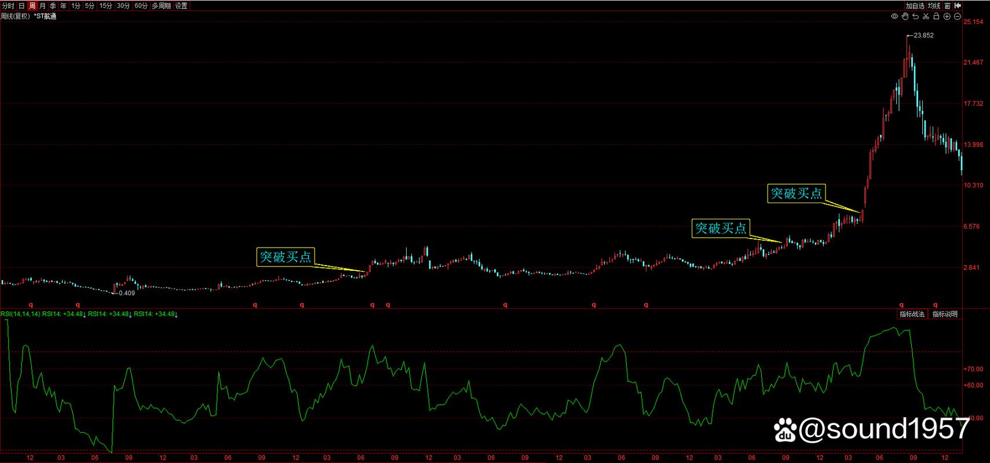
Task: Select the hand pan tool
Action: coord(905,17)
